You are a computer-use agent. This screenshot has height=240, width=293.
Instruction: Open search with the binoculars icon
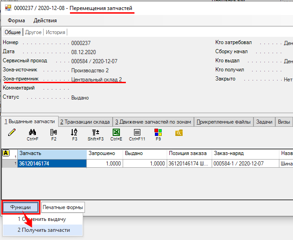tap(32, 133)
